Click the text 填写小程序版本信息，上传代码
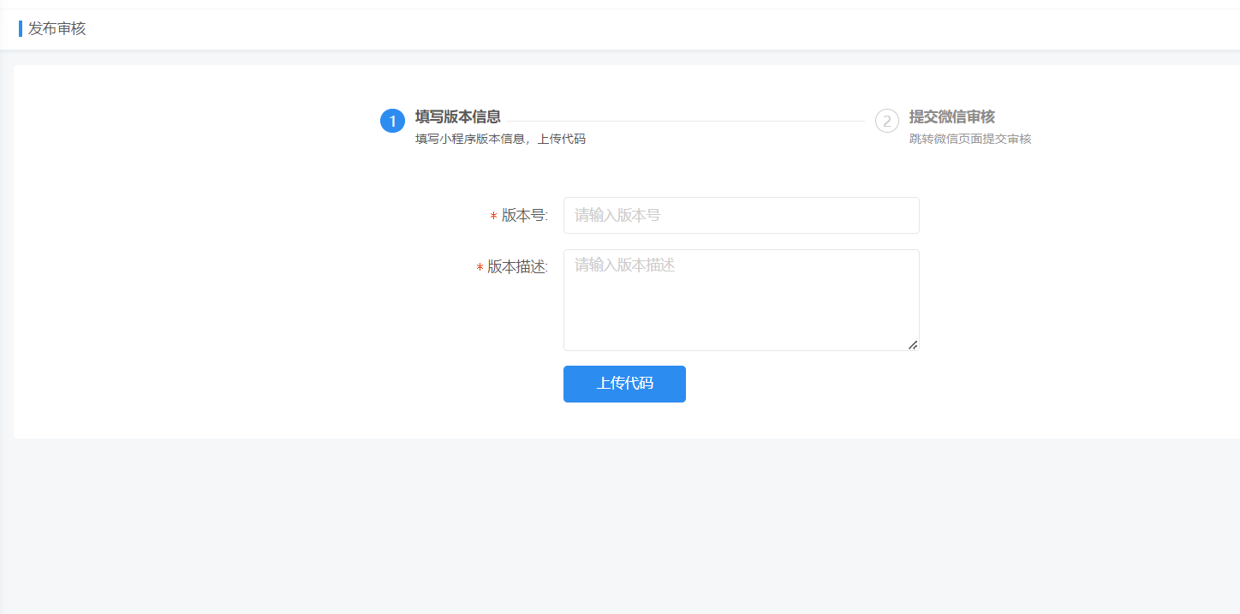1240x614 pixels. [500, 138]
